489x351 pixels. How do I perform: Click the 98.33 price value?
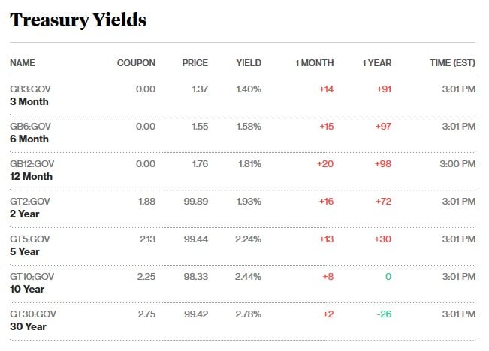(195, 277)
